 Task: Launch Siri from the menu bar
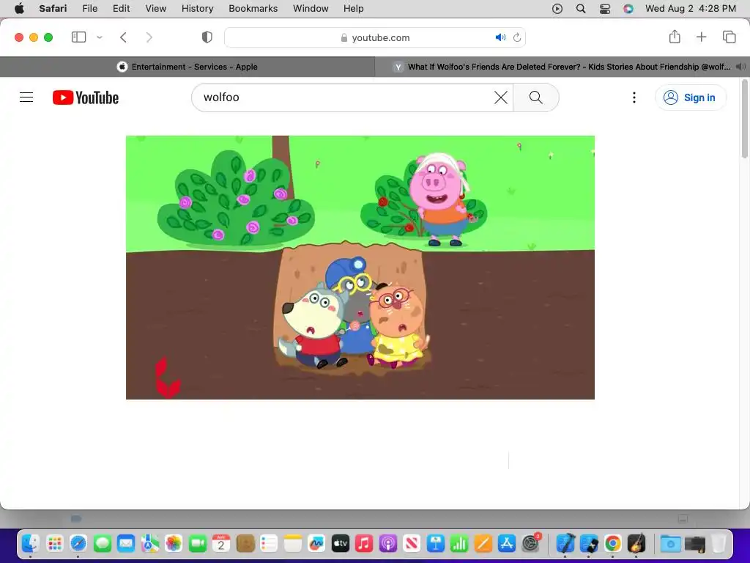[x=628, y=9]
